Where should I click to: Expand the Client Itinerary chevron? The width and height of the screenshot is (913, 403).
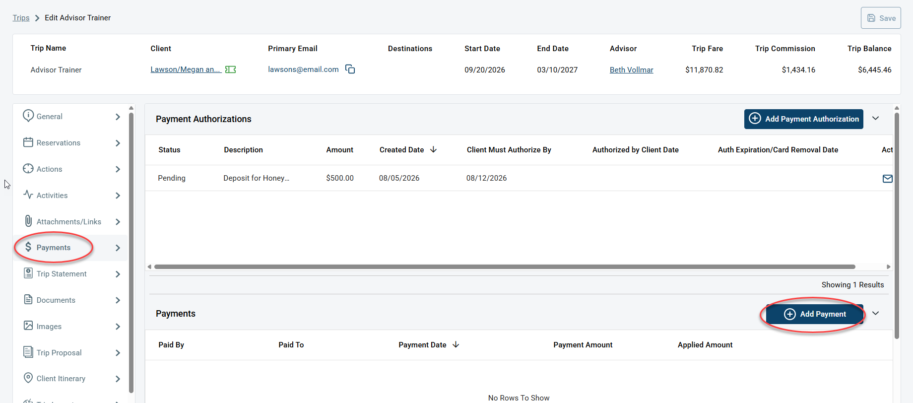click(x=118, y=379)
